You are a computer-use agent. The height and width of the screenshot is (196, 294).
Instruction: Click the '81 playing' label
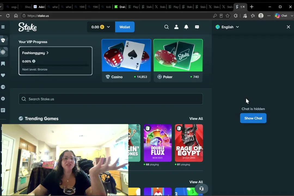click(x=183, y=164)
